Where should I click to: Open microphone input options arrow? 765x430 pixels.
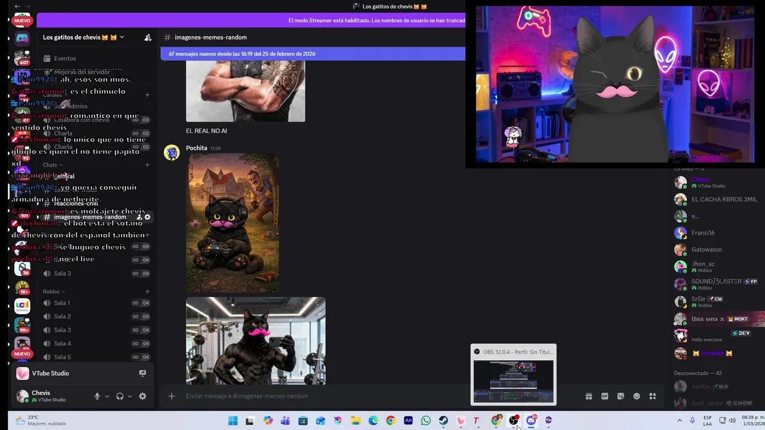point(107,396)
